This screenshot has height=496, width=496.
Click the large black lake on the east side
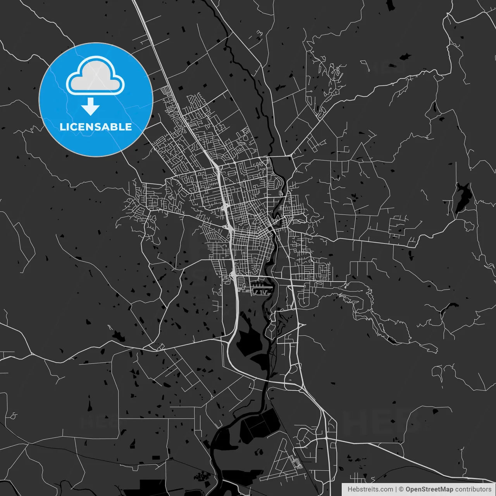[463, 196]
